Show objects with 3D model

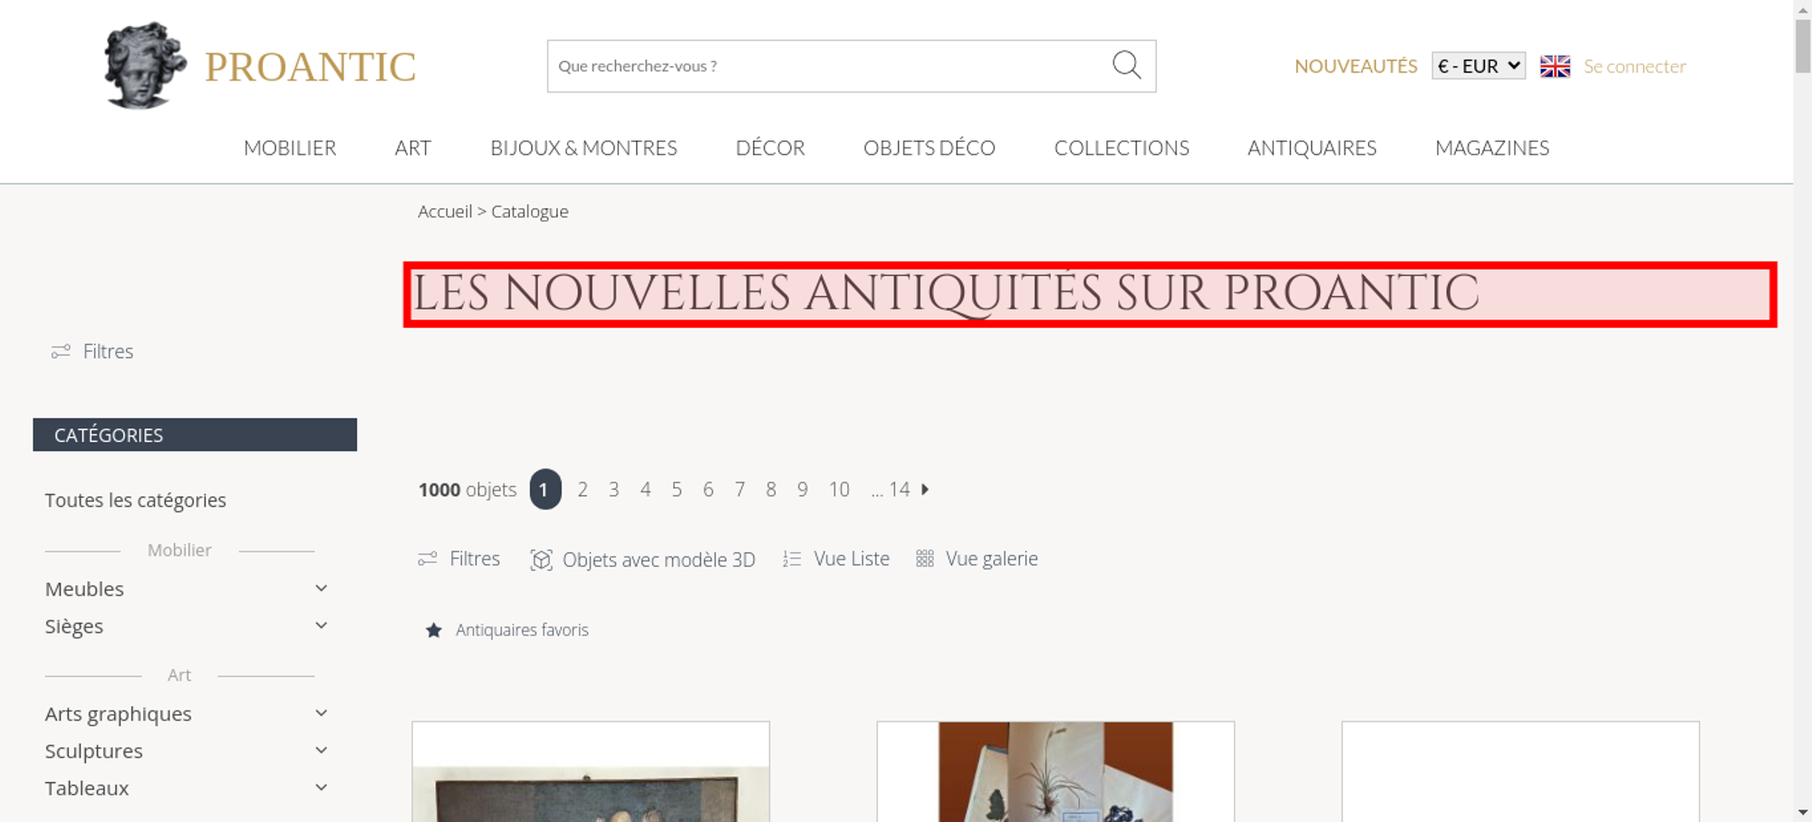point(642,559)
